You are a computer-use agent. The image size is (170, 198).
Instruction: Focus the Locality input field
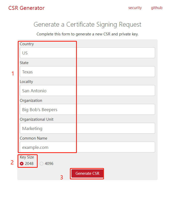click(87, 90)
